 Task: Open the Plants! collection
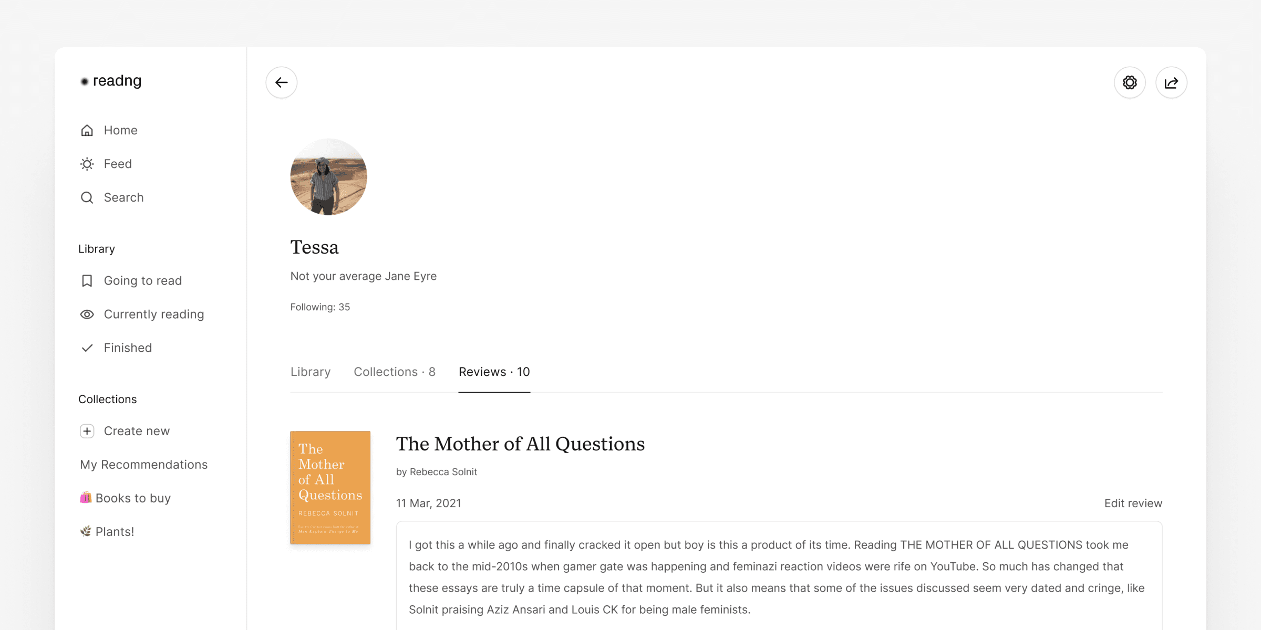107,532
